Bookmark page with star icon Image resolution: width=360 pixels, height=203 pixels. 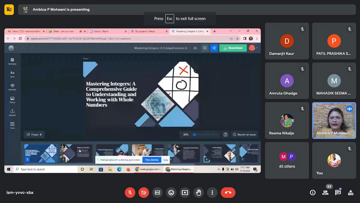(x=237, y=38)
